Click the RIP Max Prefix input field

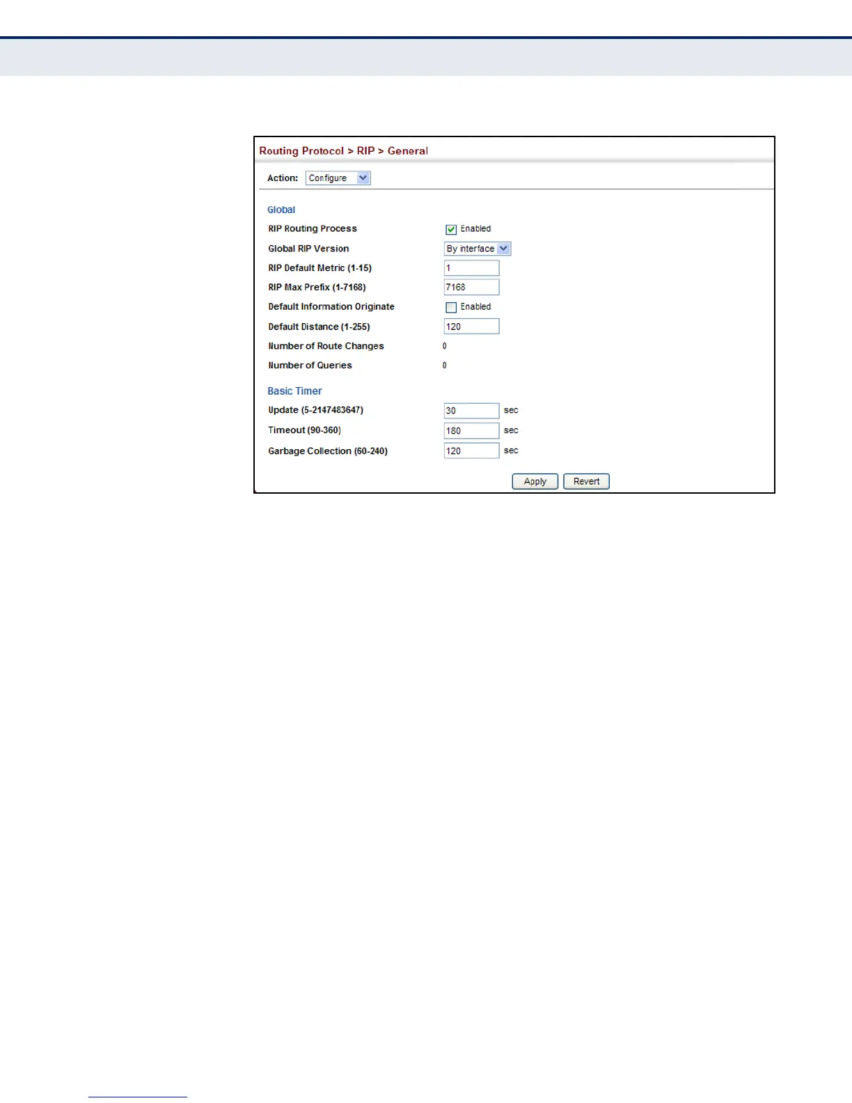[471, 287]
